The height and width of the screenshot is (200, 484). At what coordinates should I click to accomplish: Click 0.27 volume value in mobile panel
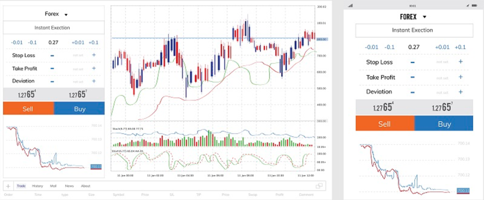click(414, 47)
